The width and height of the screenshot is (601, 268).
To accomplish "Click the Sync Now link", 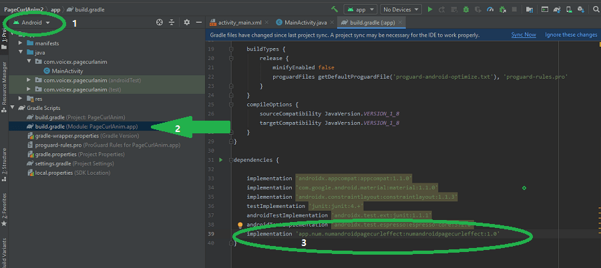I will [x=524, y=35].
